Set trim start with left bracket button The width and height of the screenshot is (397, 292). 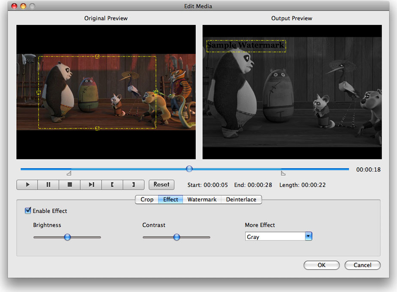(x=112, y=185)
